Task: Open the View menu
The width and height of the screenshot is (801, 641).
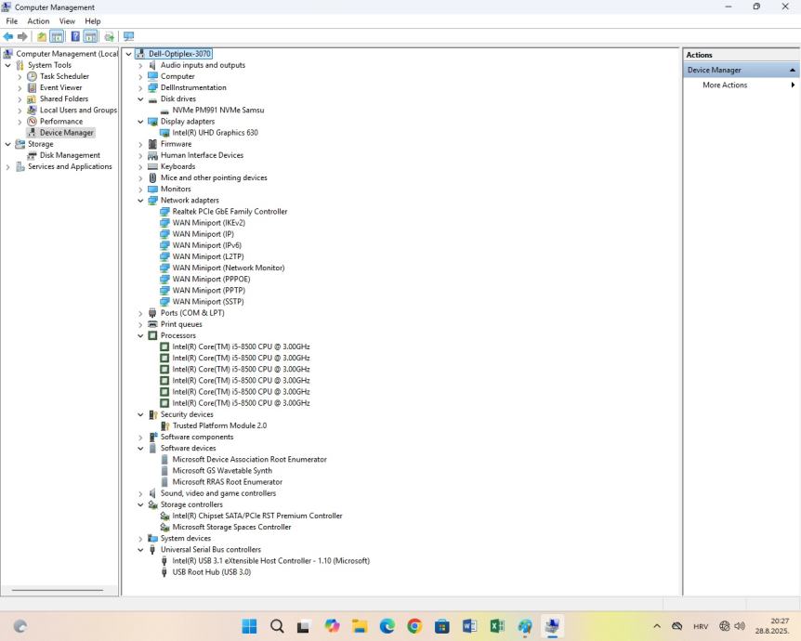Action: [67, 21]
